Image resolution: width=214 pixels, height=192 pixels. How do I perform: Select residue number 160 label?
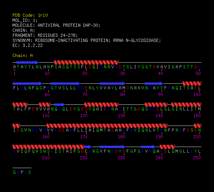pyautogui.click(x=46, y=137)
